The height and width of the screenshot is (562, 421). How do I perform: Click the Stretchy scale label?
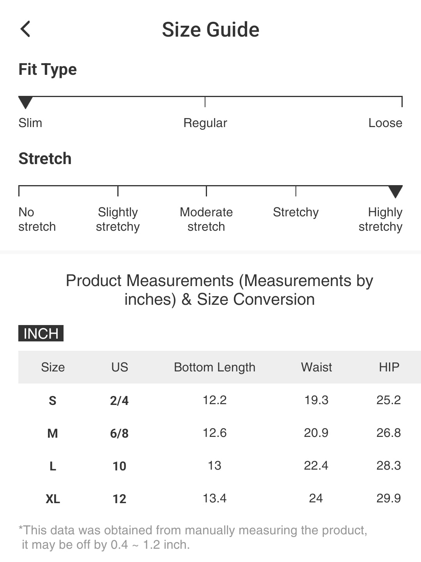[x=295, y=212]
